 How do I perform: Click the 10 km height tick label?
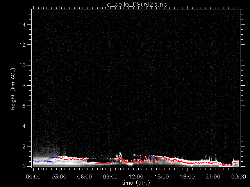pos(23,65)
